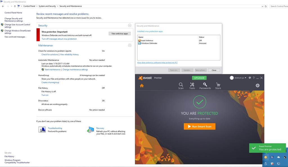Click the Search Control Panel field
The image size is (288, 167).
279,6
